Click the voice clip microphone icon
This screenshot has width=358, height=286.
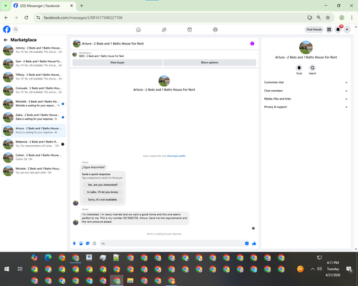[74, 243]
